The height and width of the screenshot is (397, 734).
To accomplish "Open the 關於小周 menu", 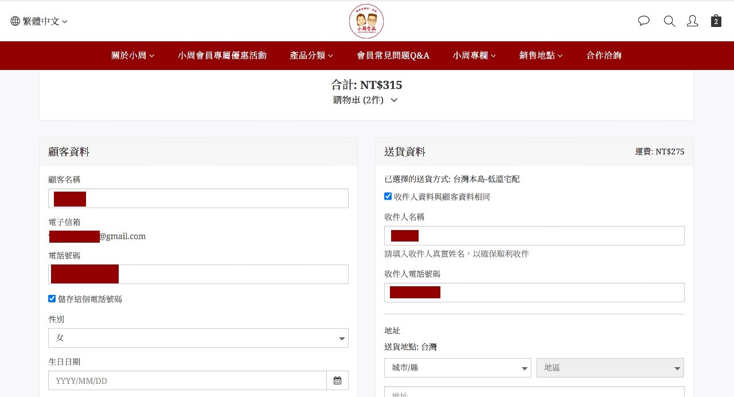I will click(132, 56).
